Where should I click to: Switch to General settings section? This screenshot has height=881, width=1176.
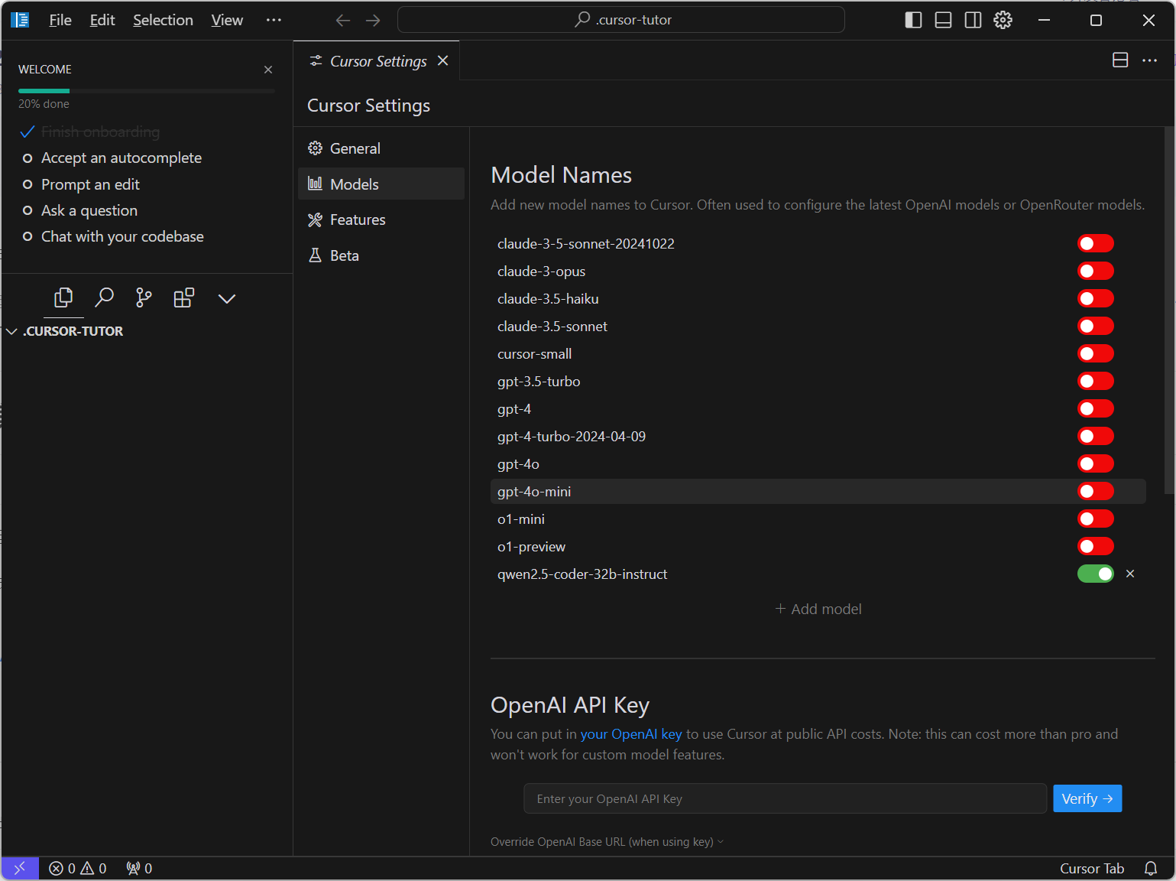pyautogui.click(x=381, y=148)
